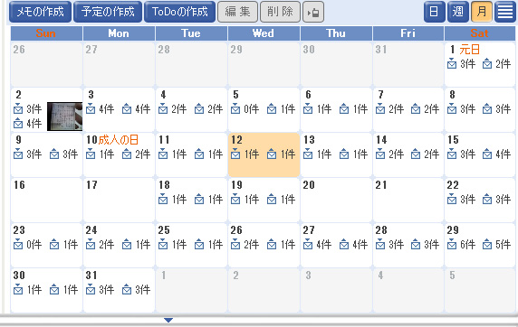The image size is (518, 327).
Task: Open sent mail icon on the 29th
Action: pos(487,244)
